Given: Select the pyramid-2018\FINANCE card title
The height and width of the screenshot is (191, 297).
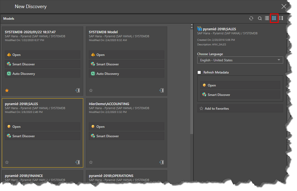Looking at the screenshot, I should [24, 176].
